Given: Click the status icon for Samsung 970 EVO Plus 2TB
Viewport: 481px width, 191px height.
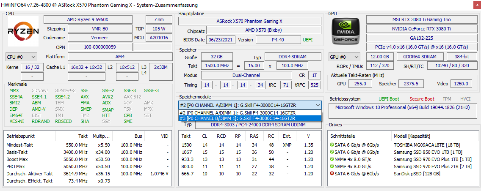Looking at the screenshot, I should pos(332,166).
